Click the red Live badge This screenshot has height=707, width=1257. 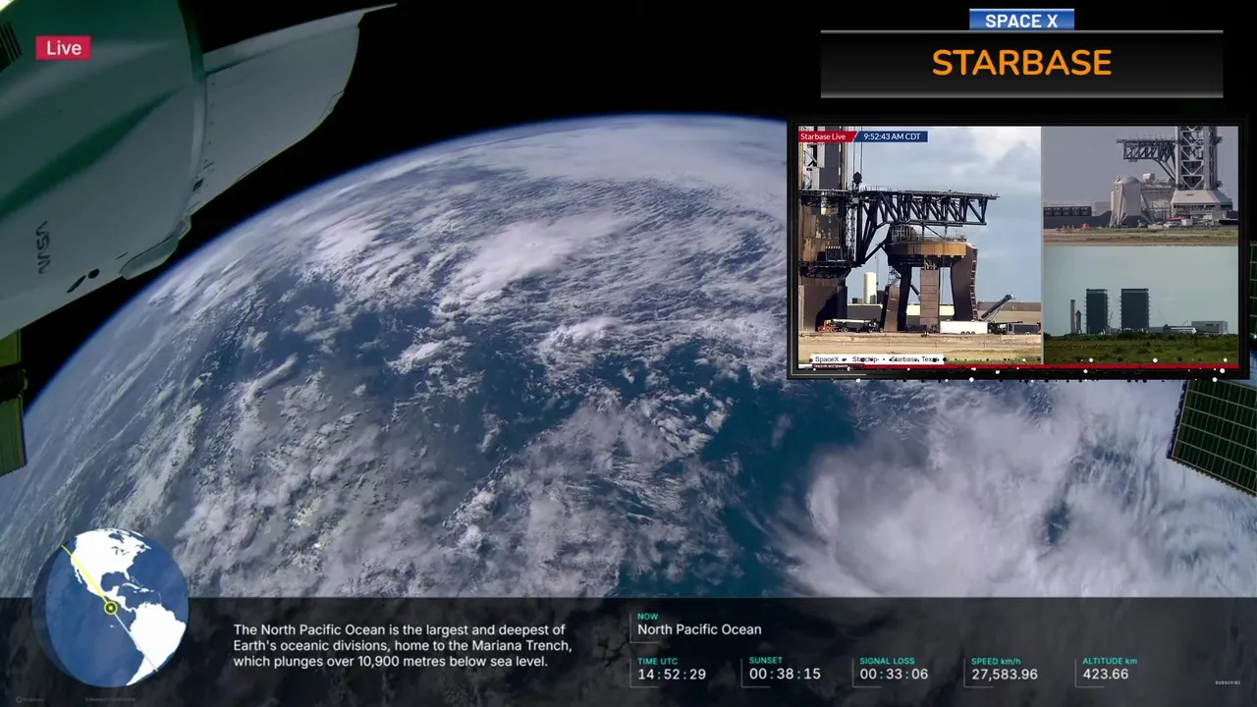pyautogui.click(x=64, y=48)
